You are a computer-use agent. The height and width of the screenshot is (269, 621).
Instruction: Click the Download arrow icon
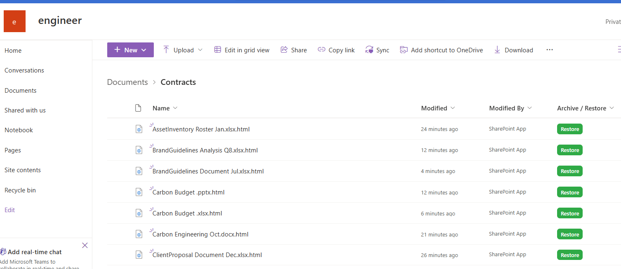click(497, 50)
